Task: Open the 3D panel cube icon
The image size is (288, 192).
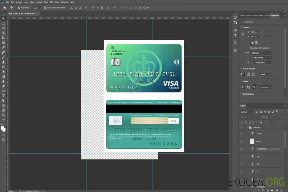Action: coord(235,50)
